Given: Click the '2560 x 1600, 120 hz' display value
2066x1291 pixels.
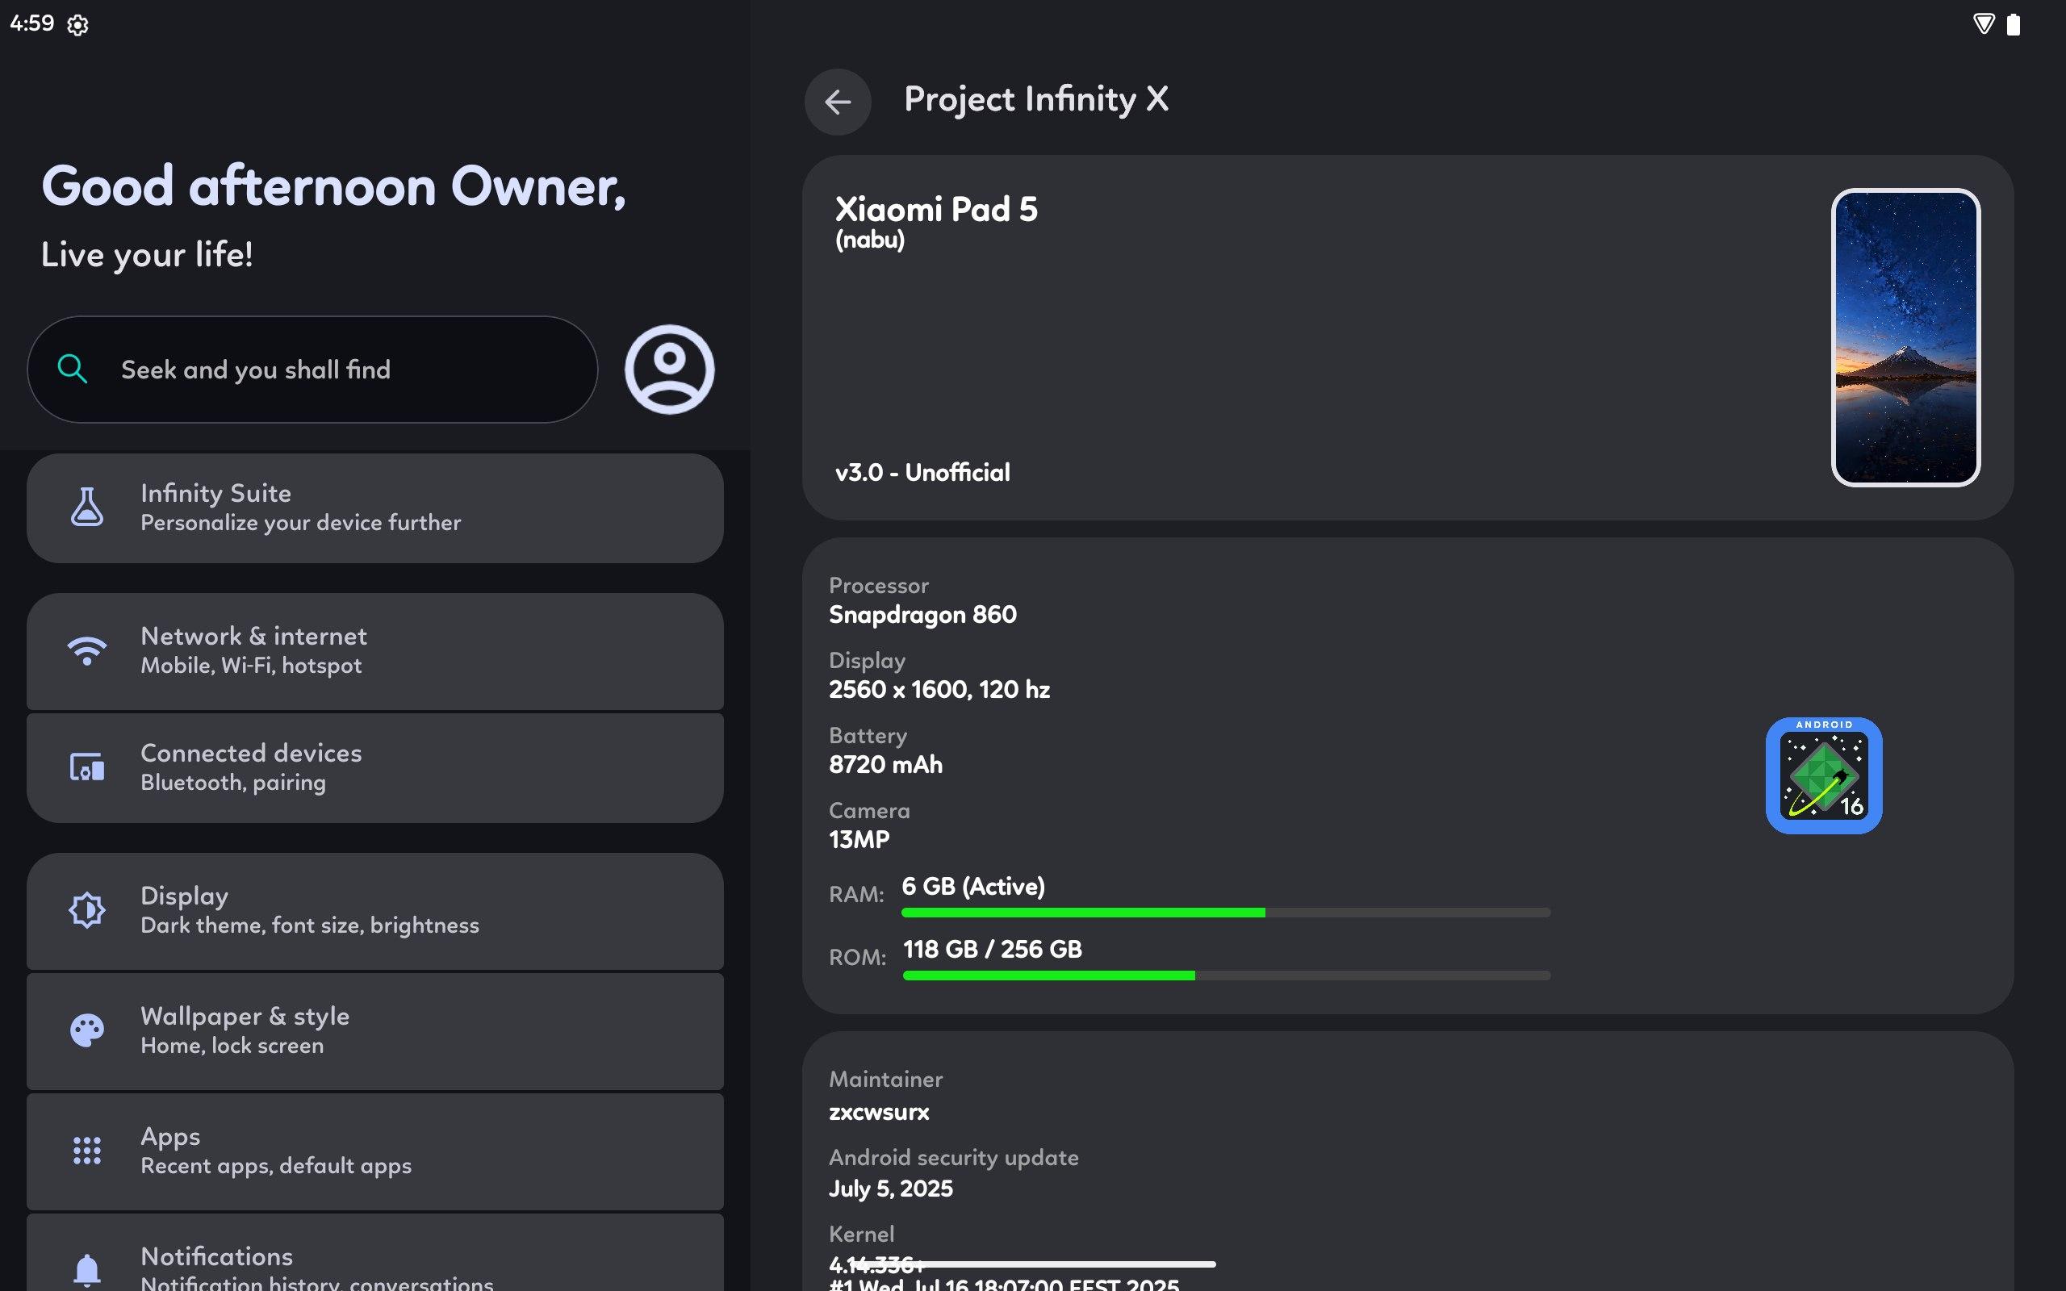Looking at the screenshot, I should 939,690.
